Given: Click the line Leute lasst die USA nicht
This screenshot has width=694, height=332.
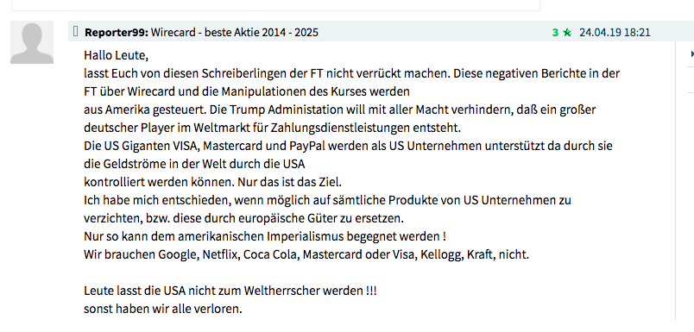Looking at the screenshot, I should [x=230, y=291].
